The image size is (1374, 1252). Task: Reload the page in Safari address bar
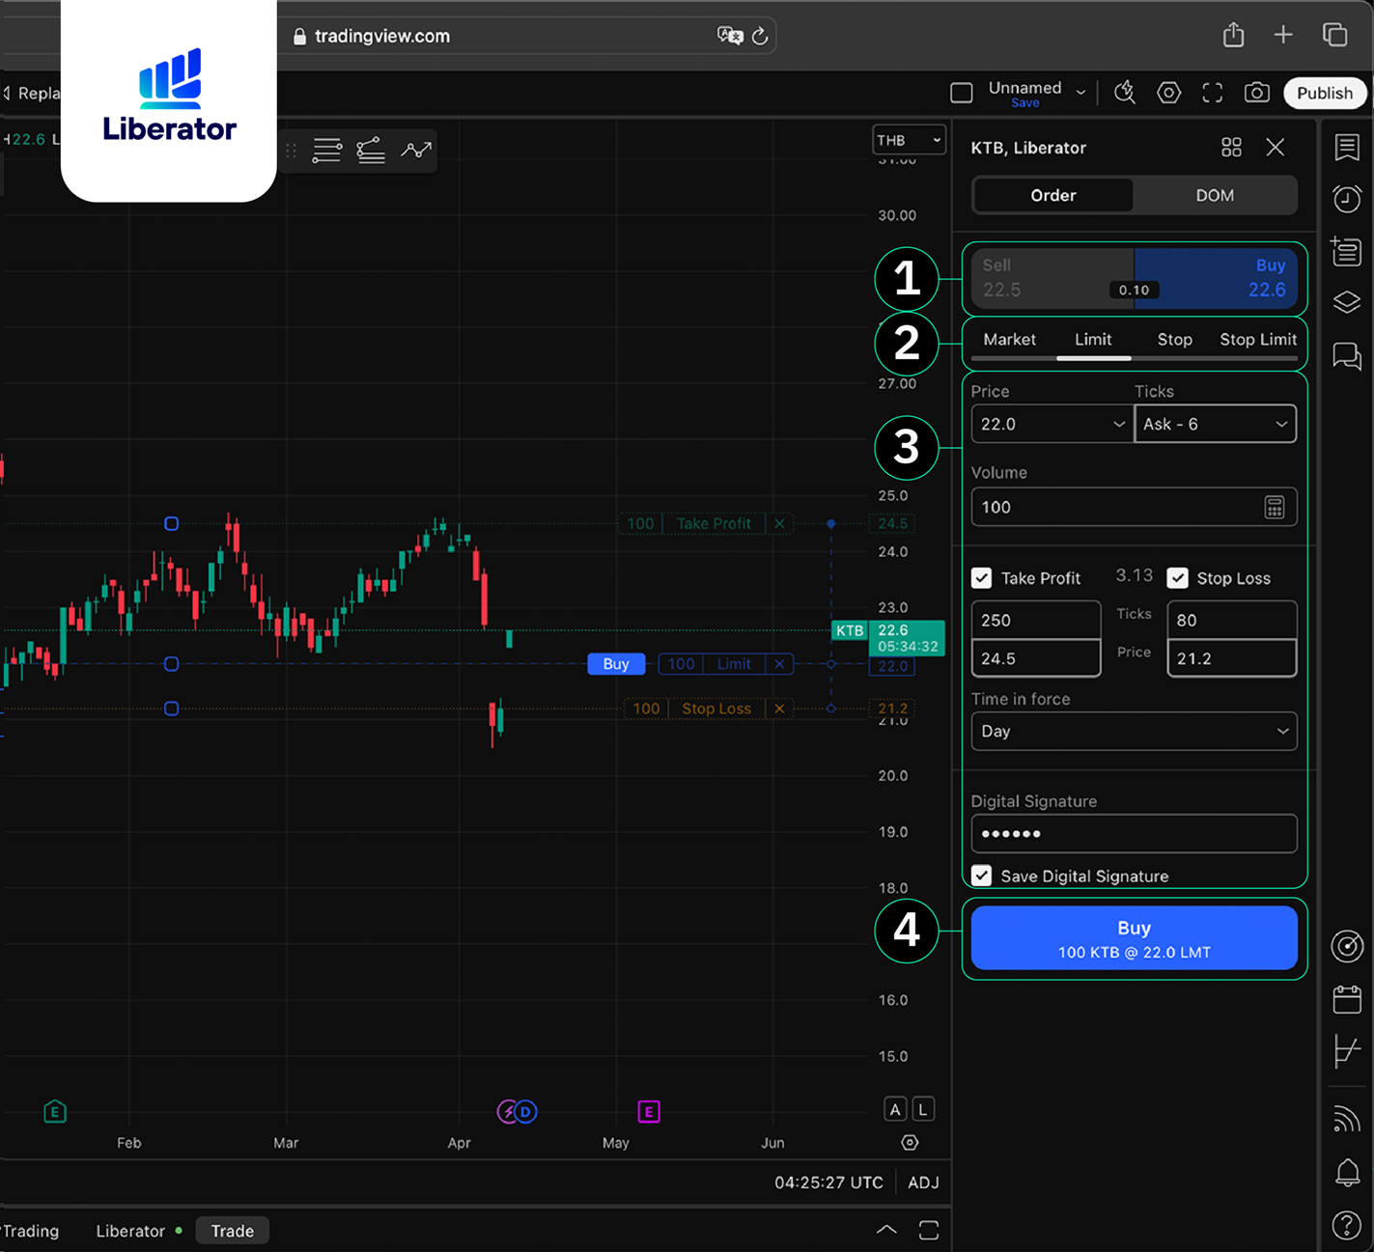(760, 36)
